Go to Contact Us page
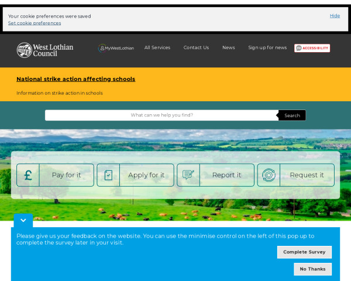 pos(196,47)
